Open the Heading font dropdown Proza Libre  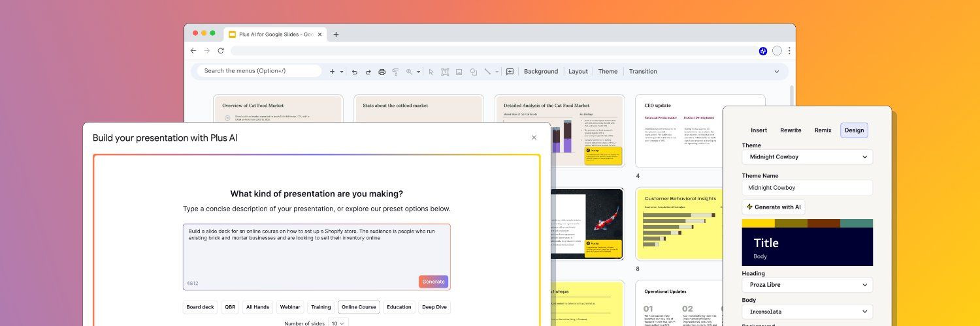(808, 285)
